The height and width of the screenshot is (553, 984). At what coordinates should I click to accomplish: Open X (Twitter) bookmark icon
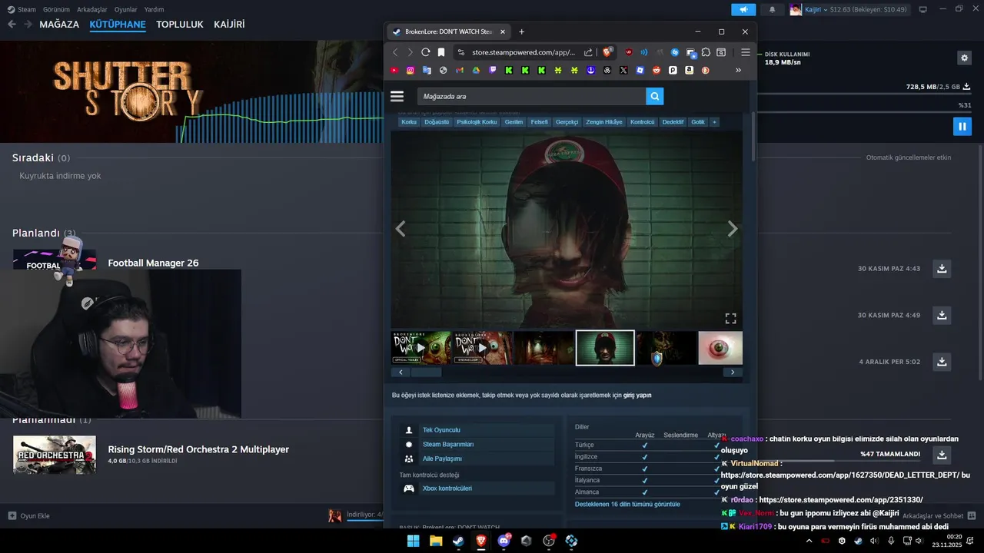point(623,70)
